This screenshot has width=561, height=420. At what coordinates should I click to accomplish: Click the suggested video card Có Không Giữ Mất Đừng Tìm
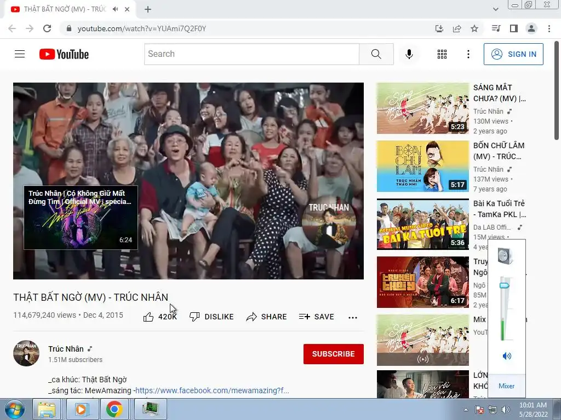(x=81, y=217)
